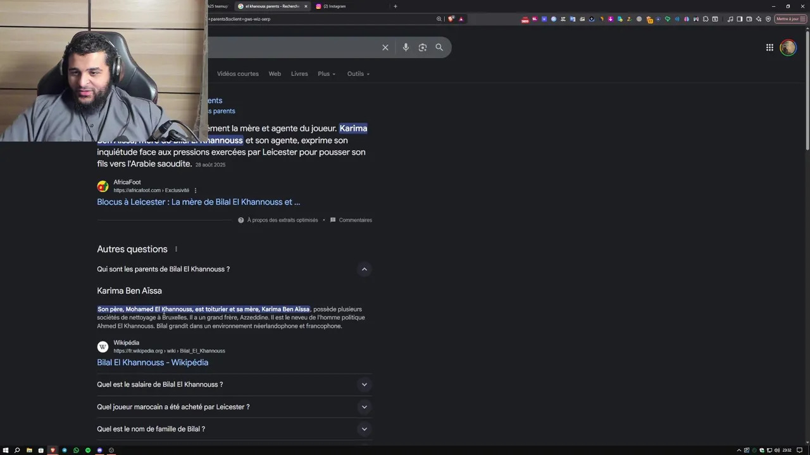Open the Windows notification center
810x455 pixels.
click(800, 450)
